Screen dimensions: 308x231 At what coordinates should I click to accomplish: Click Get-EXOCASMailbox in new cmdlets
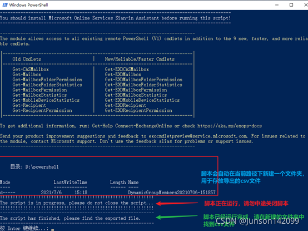[127, 70]
